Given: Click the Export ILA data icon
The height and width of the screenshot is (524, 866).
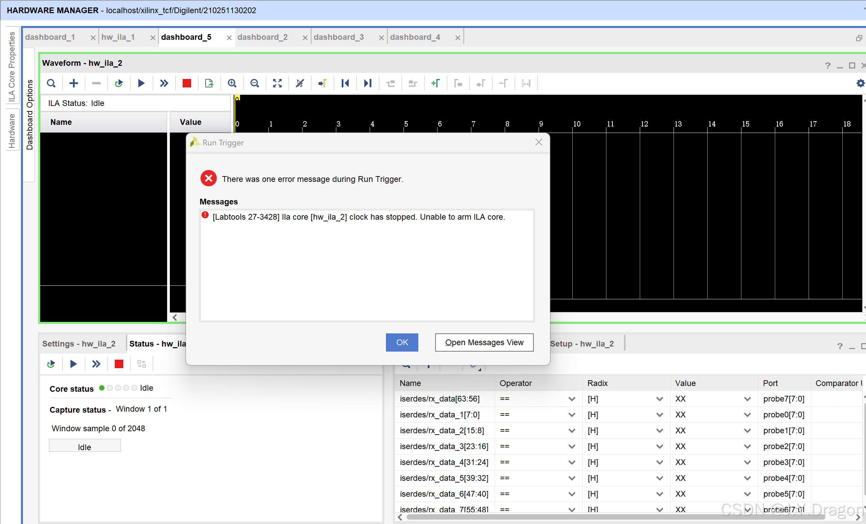Looking at the screenshot, I should tap(209, 83).
